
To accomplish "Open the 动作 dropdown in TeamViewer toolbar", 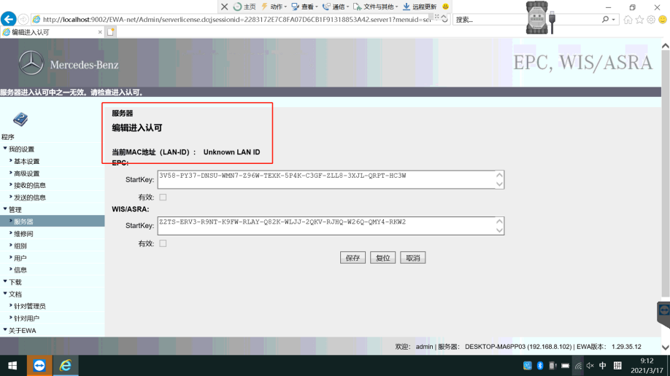I will (274, 7).
